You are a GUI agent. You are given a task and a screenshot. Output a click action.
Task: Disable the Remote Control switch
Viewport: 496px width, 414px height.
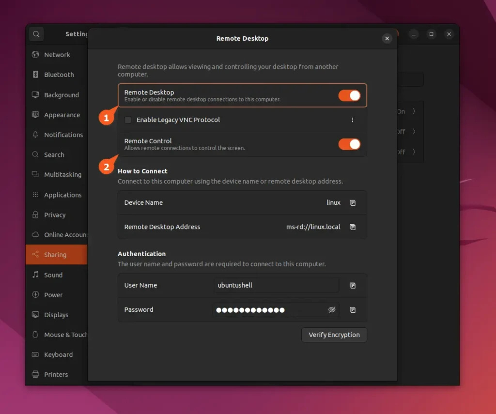pos(349,144)
